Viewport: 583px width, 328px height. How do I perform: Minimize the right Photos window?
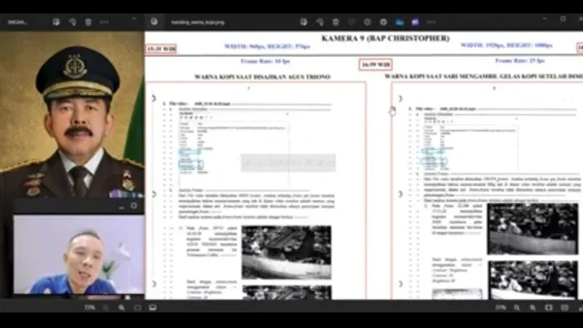click(545, 18)
